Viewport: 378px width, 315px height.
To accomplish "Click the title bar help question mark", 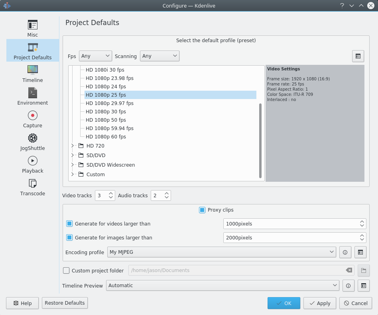I will click(x=342, y=6).
